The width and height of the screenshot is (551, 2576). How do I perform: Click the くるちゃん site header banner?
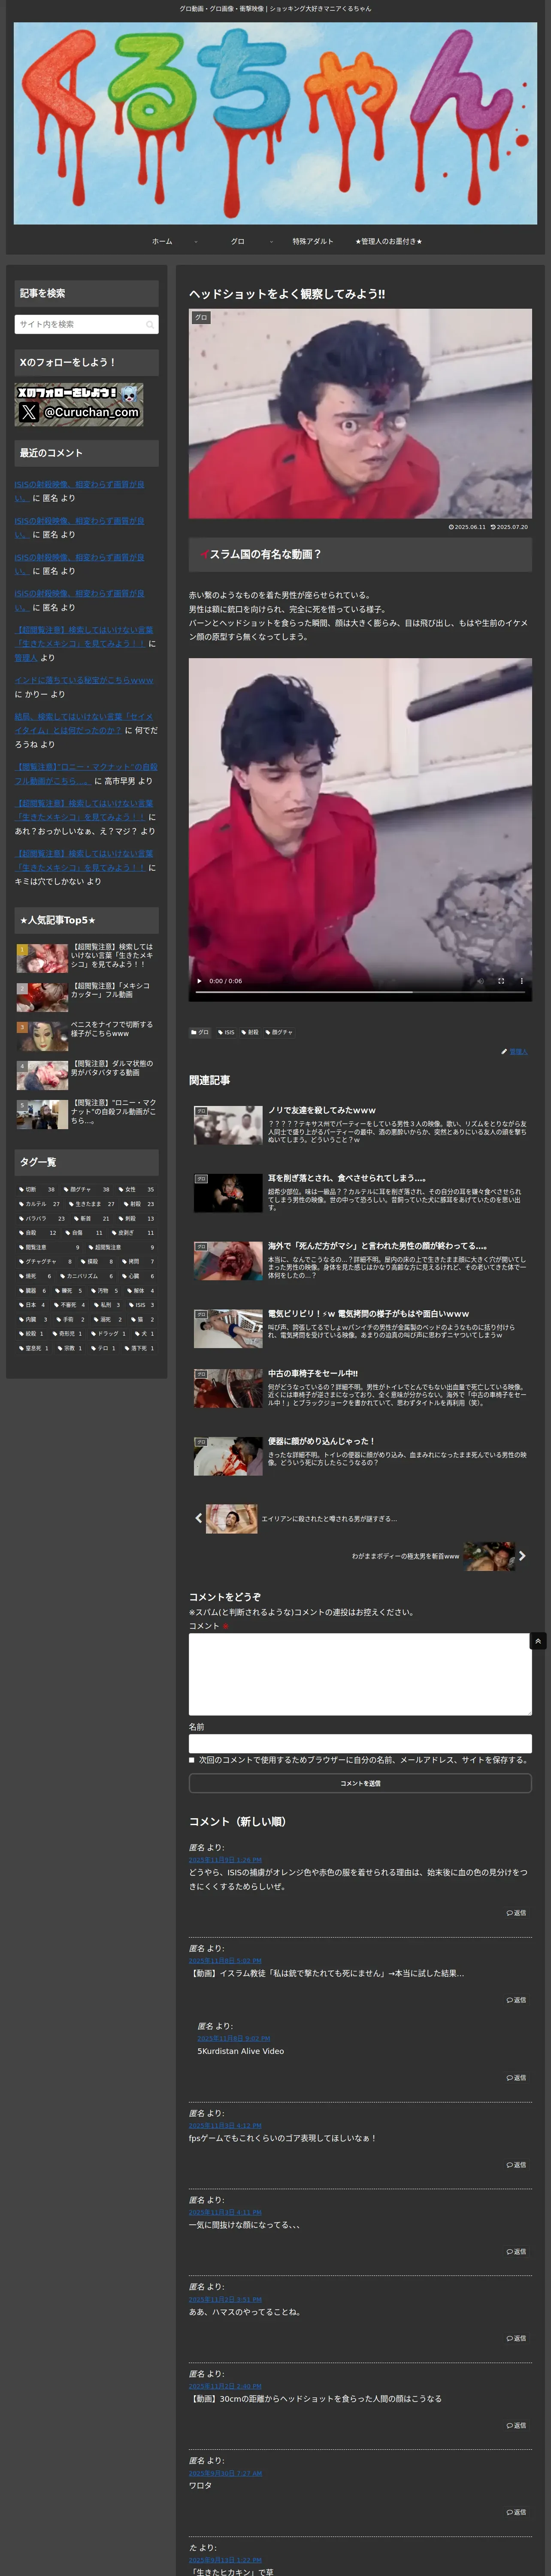275,123
